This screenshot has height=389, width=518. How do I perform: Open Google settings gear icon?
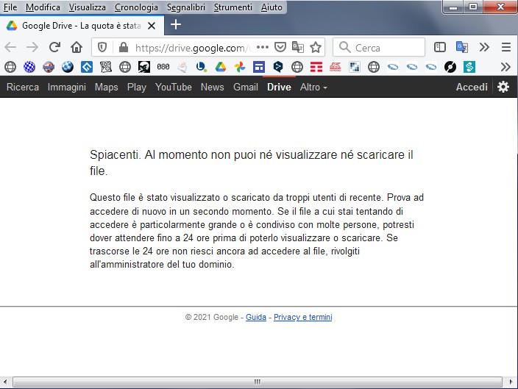pyautogui.click(x=503, y=87)
